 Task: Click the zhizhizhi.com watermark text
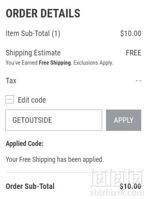(x=116, y=192)
